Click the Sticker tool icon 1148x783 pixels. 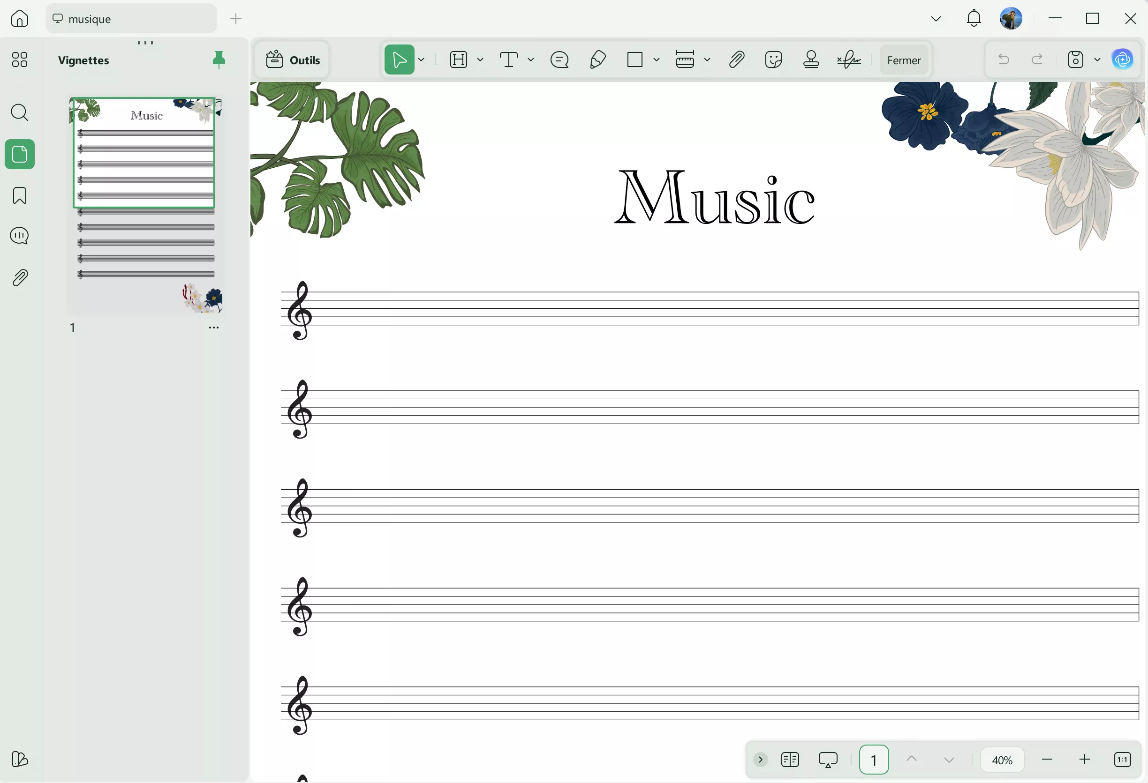coord(774,60)
